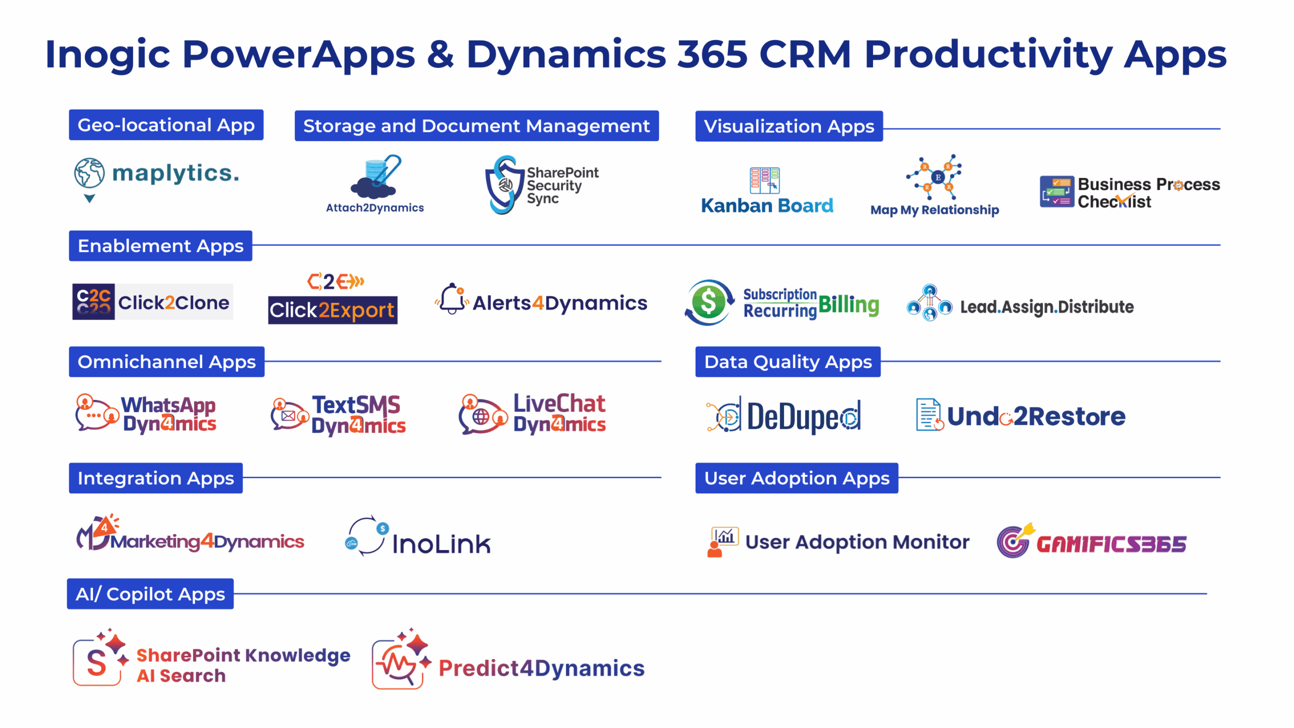The height and width of the screenshot is (728, 1294).
Task: Select the Storage and Document Management label
Action: point(476,126)
